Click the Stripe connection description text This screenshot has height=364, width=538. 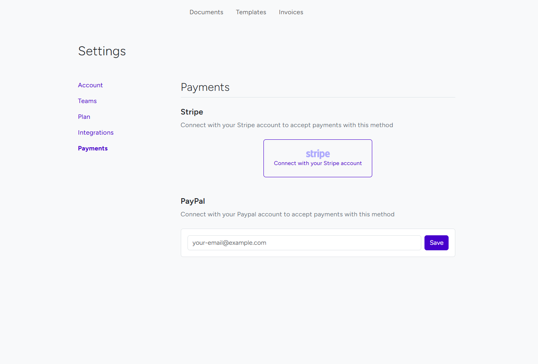pos(287,125)
